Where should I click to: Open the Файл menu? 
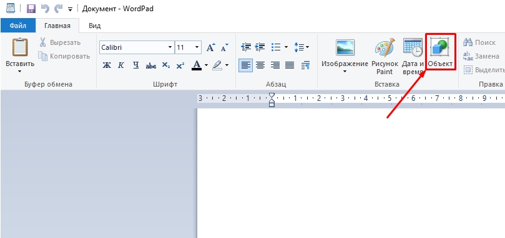(x=17, y=26)
